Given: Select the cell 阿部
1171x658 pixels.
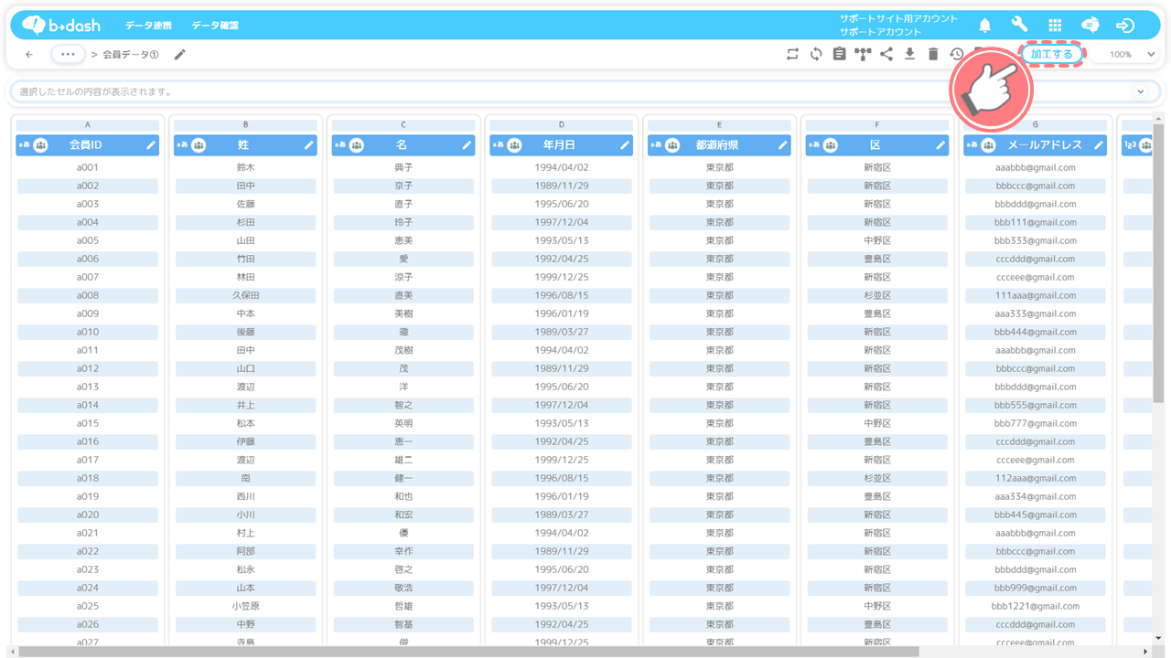Looking at the screenshot, I should [x=245, y=551].
